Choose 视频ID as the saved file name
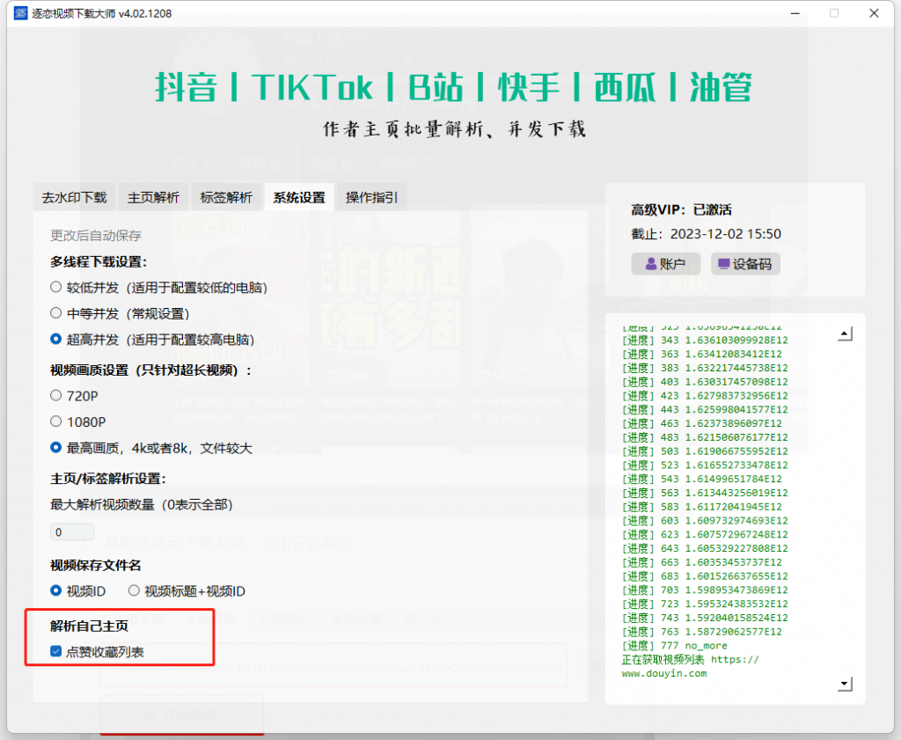Viewport: 901px width, 740px height. [x=55, y=590]
